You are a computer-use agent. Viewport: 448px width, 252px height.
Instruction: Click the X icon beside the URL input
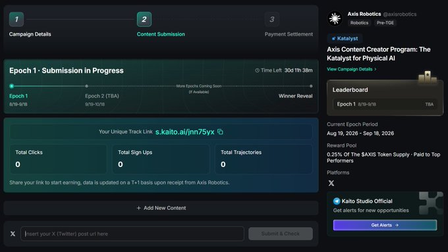point(13,234)
